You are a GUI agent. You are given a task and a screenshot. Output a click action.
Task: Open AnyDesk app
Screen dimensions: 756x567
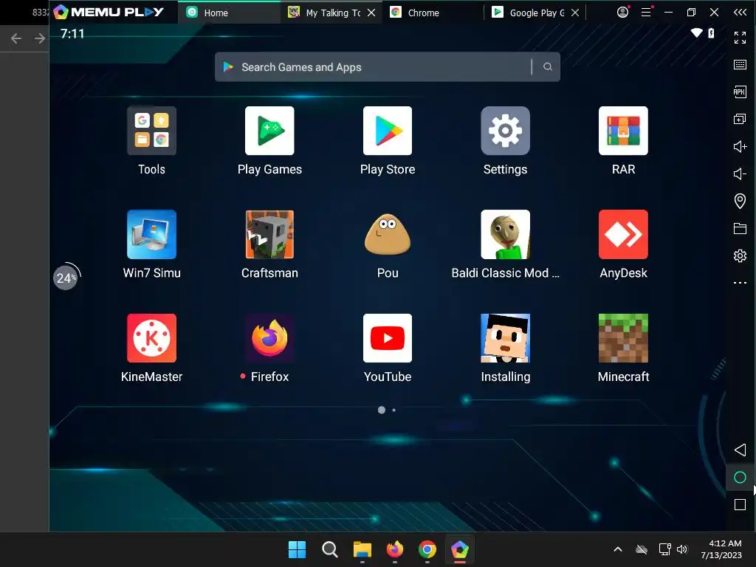pyautogui.click(x=623, y=234)
